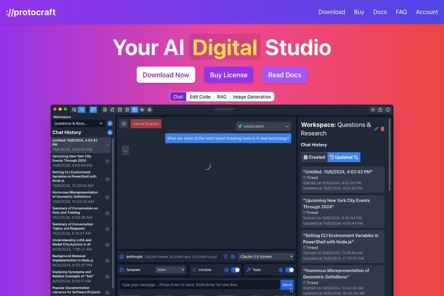Click the Send button
The width and height of the screenshot is (444, 296).
(x=287, y=285)
